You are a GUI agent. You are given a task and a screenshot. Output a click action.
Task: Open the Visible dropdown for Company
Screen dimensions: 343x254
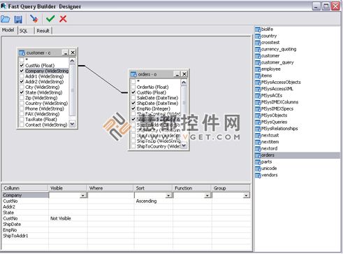click(83, 195)
